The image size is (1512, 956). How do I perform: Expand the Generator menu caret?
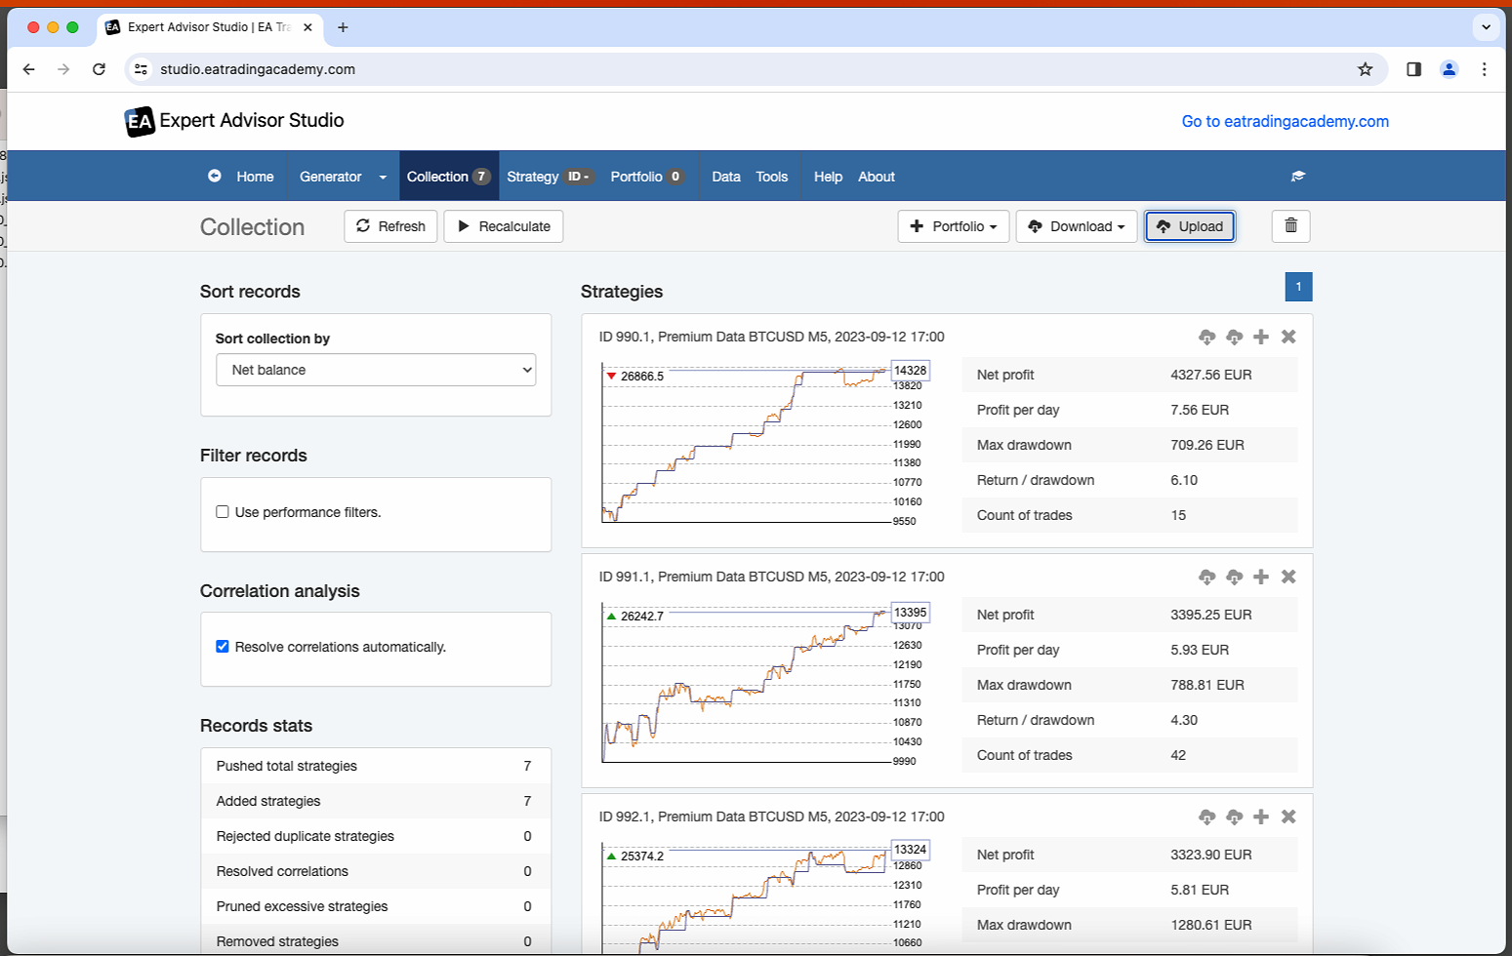pyautogui.click(x=383, y=177)
